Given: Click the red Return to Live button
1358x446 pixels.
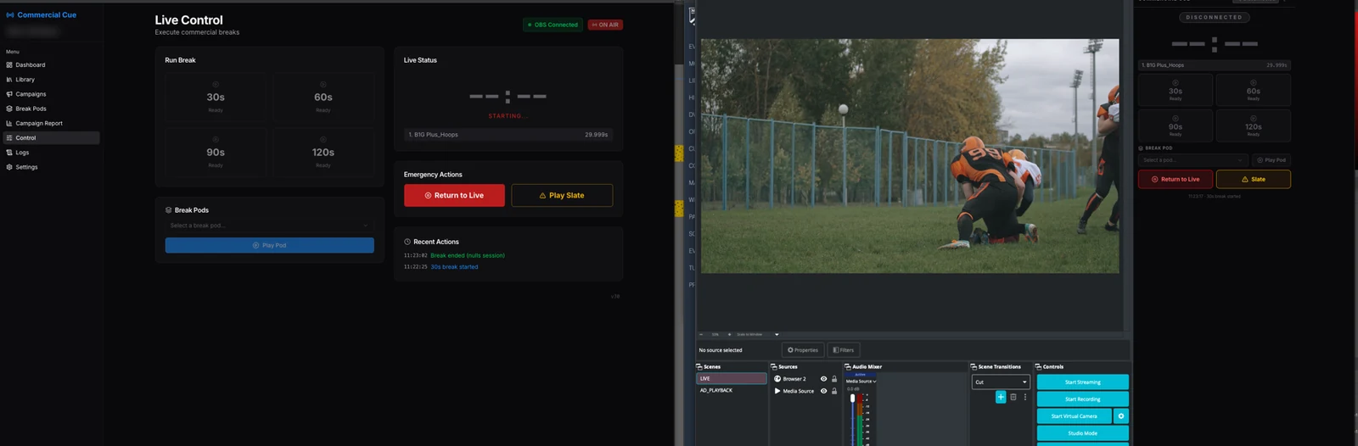Looking at the screenshot, I should click(454, 195).
